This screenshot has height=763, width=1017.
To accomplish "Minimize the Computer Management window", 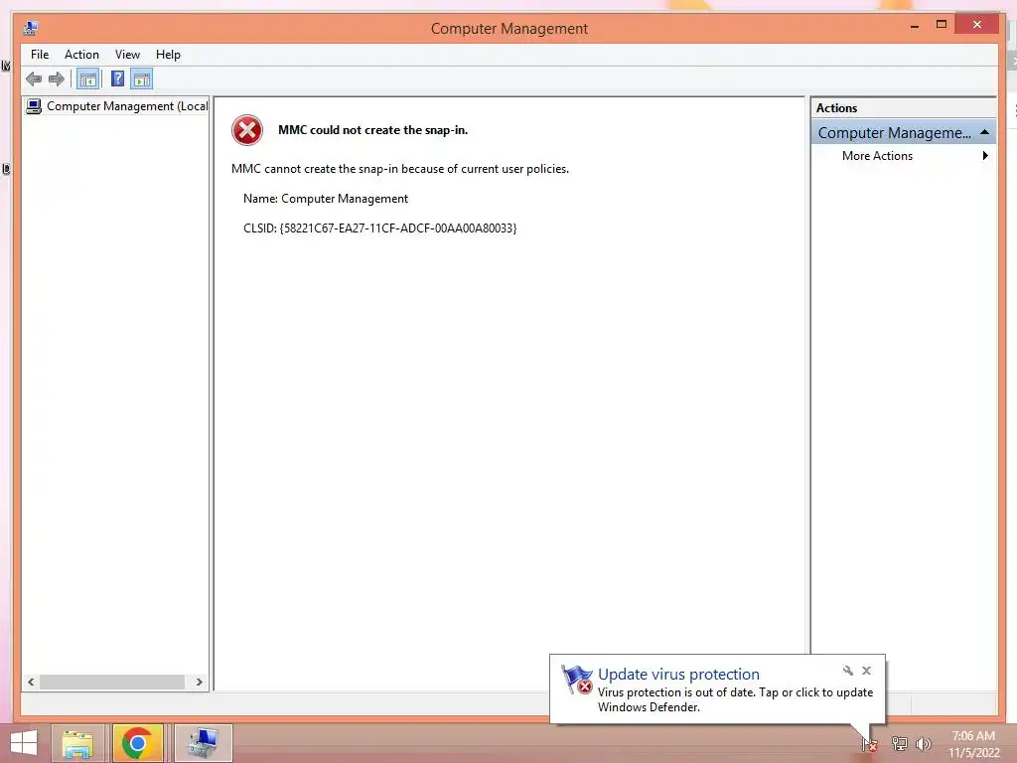I will click(915, 26).
